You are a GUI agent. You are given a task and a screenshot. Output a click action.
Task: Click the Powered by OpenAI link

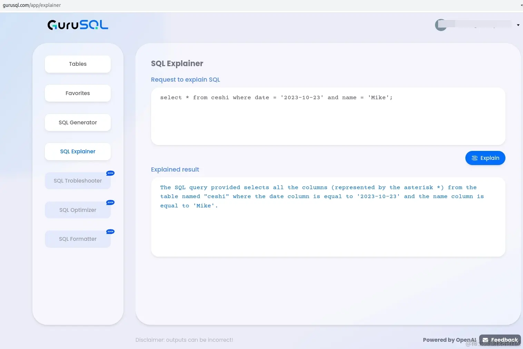point(449,340)
